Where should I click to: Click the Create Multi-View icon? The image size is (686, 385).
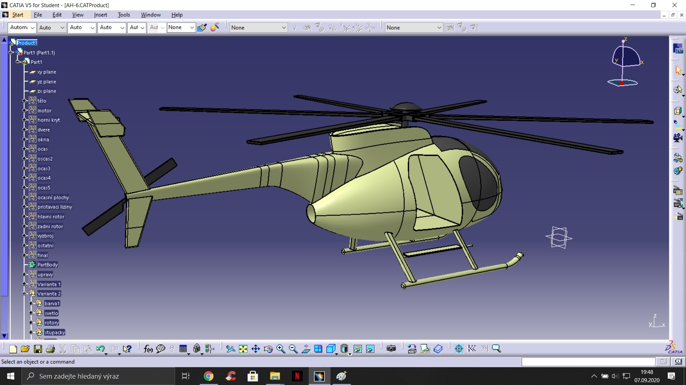318,349
